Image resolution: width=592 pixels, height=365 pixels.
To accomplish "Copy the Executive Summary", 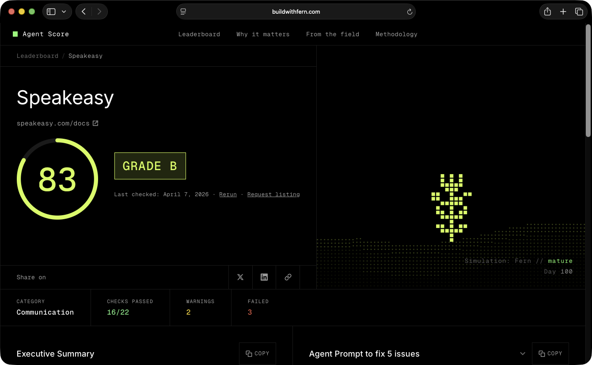I will click(258, 354).
